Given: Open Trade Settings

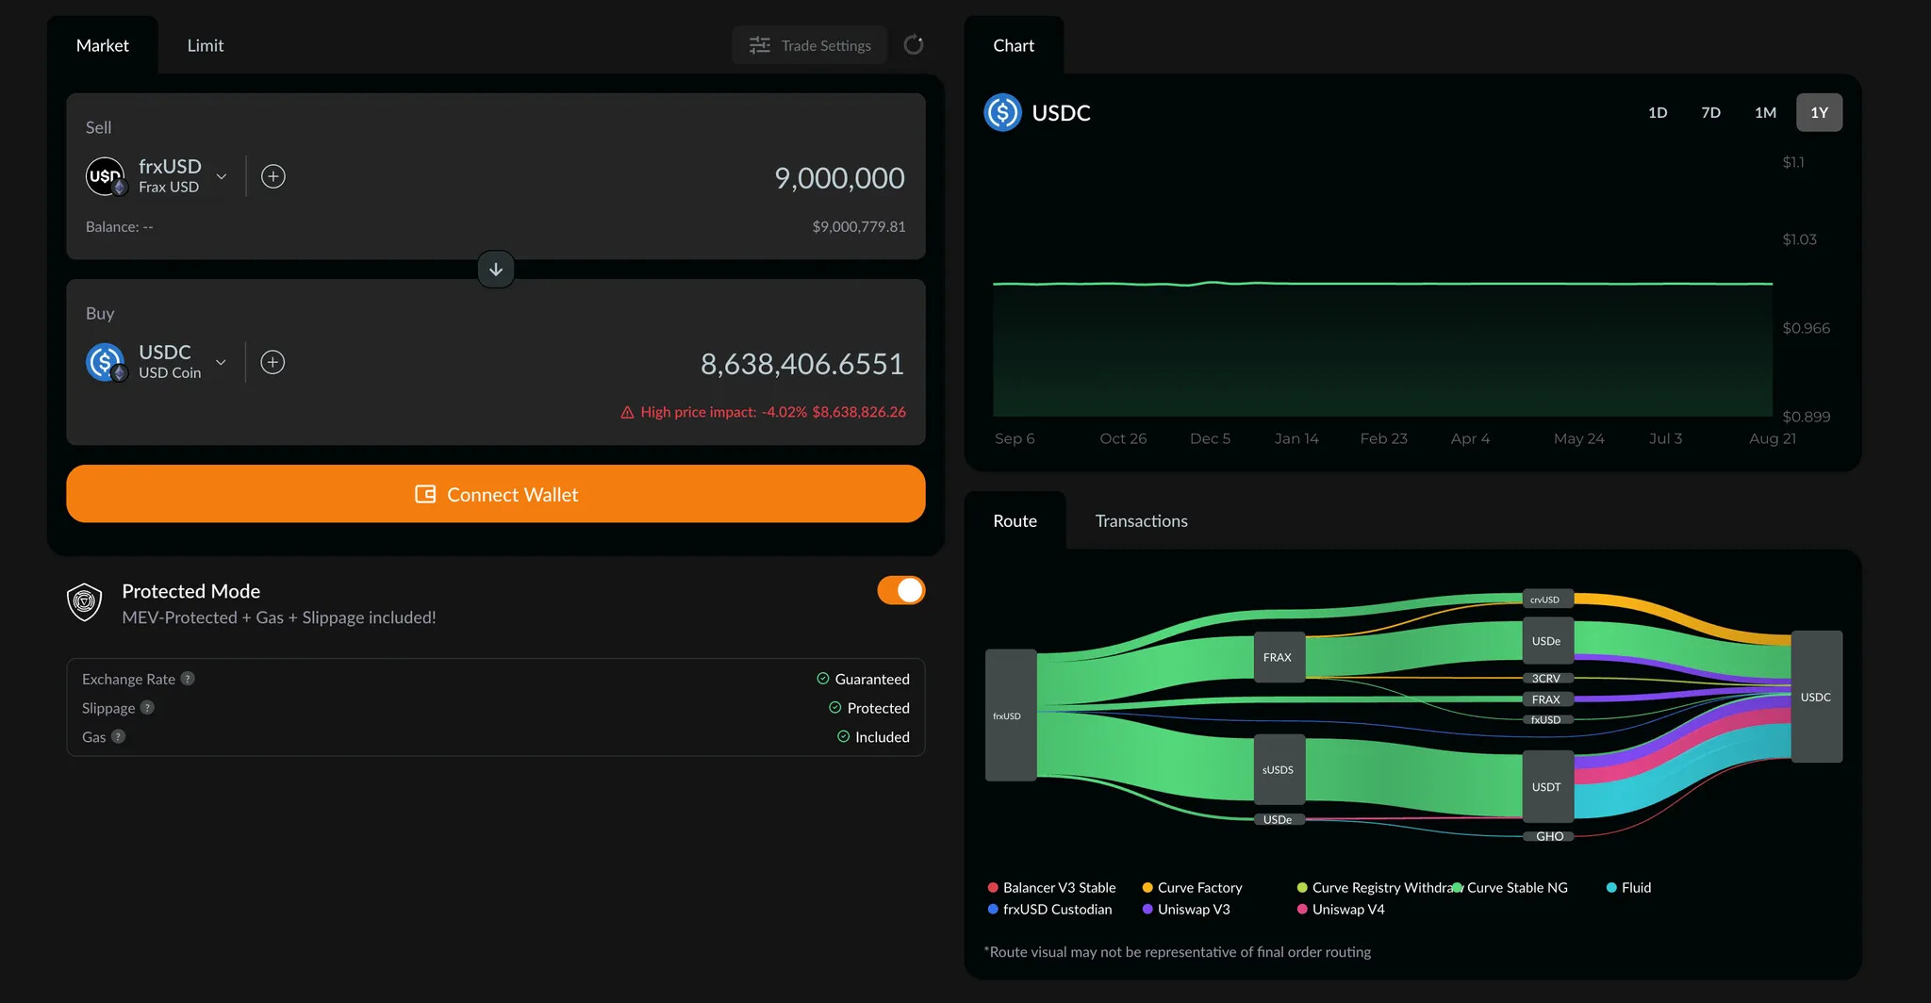Looking at the screenshot, I should click(810, 45).
